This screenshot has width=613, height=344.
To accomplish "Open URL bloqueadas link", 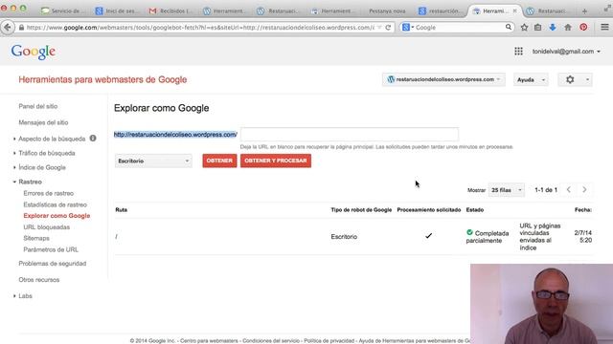I will [47, 227].
